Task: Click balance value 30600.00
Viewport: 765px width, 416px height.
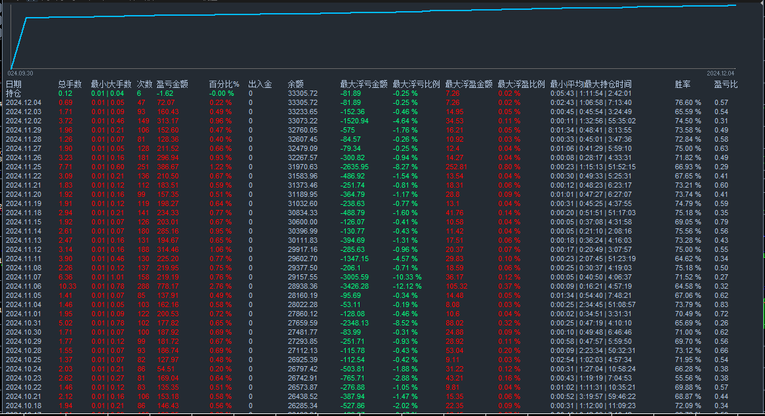Action: [x=302, y=222]
